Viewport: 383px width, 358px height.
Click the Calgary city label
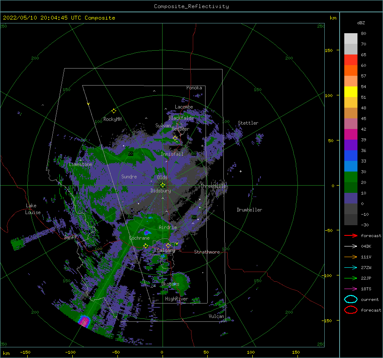coord(166,250)
